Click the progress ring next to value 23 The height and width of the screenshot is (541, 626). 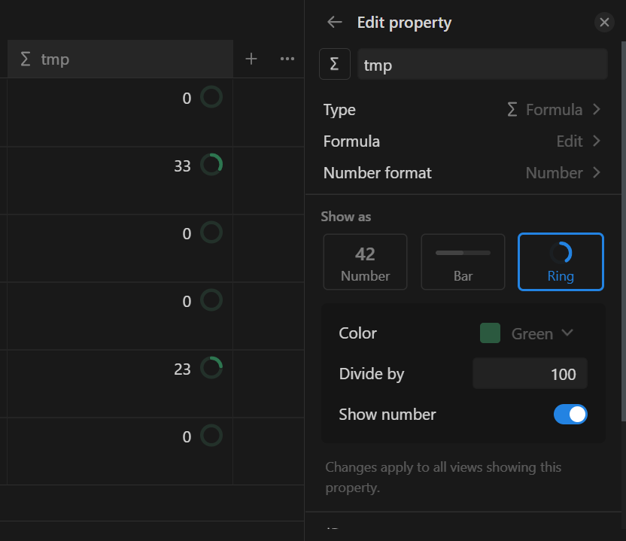click(x=211, y=368)
